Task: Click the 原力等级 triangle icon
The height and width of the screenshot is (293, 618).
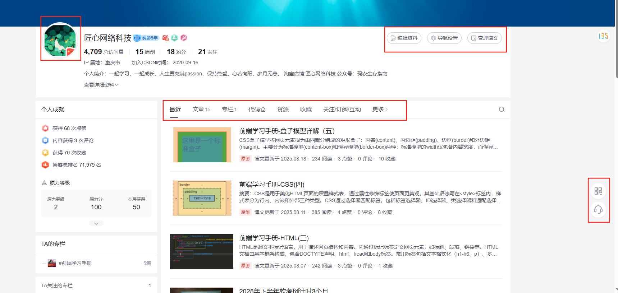Action: (x=44, y=183)
